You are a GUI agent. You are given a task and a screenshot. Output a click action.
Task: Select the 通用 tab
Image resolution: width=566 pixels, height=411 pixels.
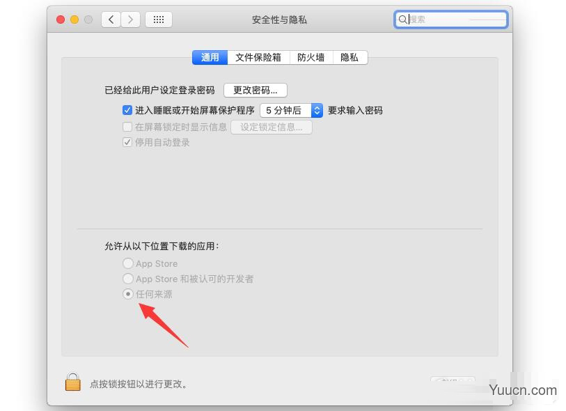click(210, 57)
